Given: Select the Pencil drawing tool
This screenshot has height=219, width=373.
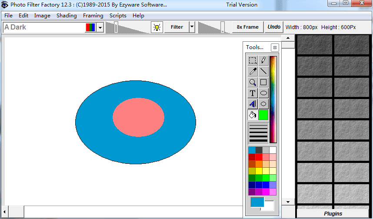Looking at the screenshot, I should [263, 60].
